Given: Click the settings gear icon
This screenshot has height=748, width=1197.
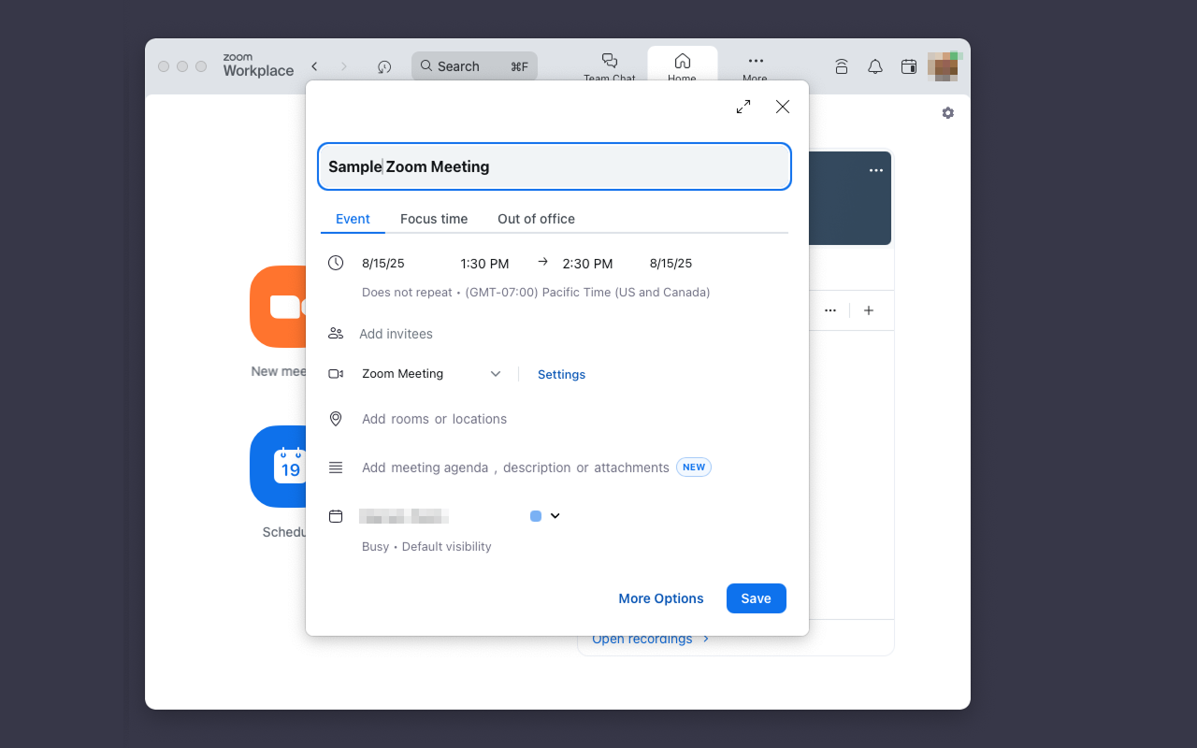Looking at the screenshot, I should (948, 113).
